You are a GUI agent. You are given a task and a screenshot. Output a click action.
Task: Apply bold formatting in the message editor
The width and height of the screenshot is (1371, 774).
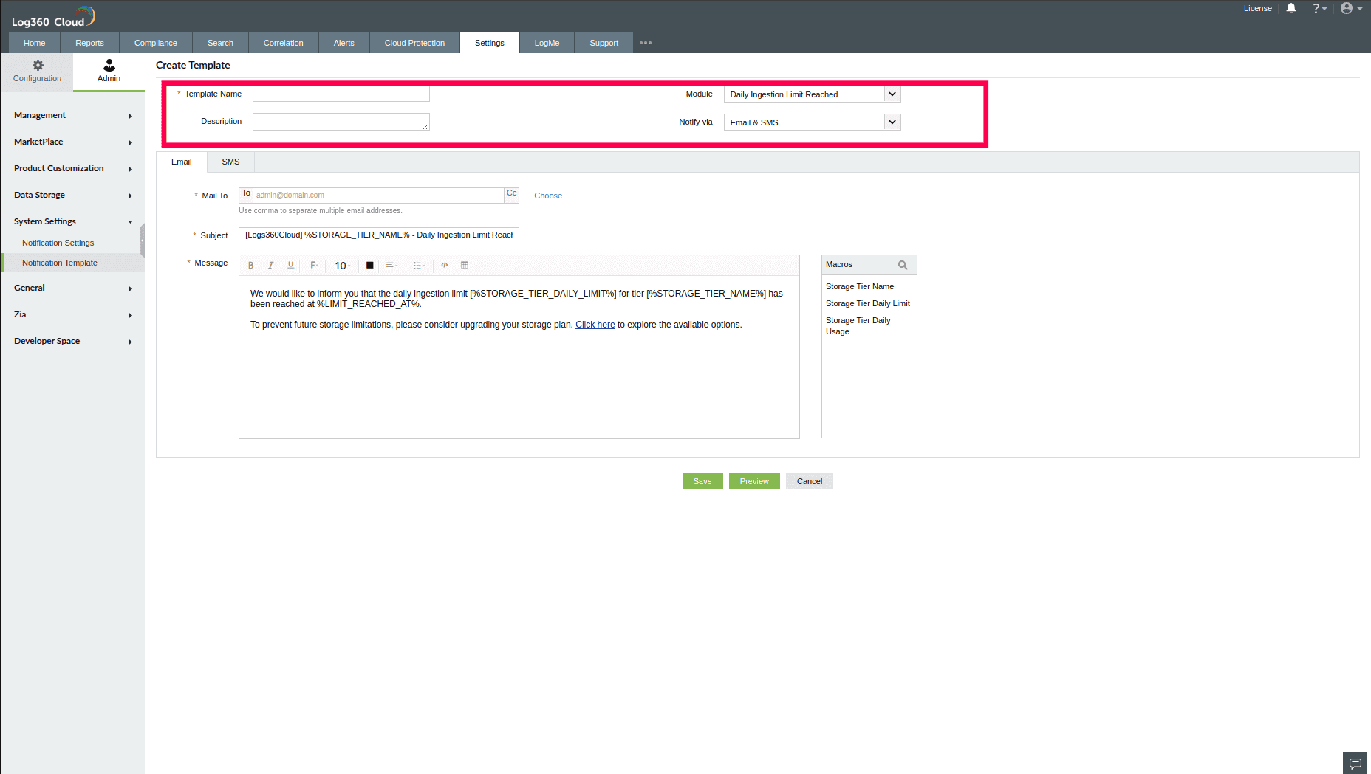point(250,265)
